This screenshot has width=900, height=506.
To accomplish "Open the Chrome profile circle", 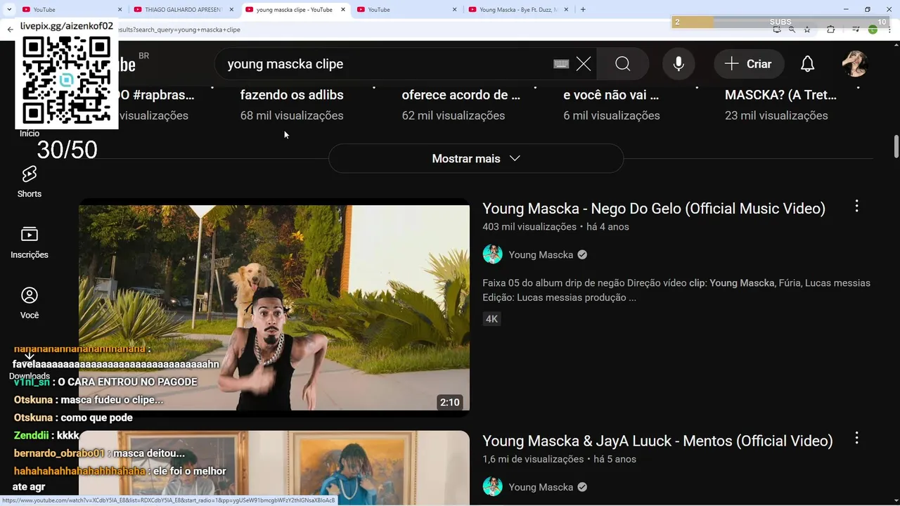I will 873,30.
